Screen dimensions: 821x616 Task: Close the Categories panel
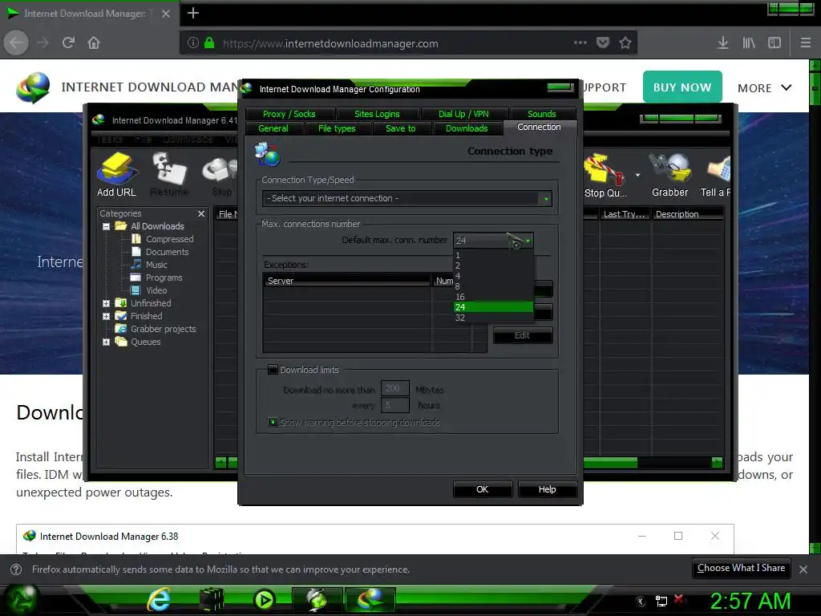[201, 213]
